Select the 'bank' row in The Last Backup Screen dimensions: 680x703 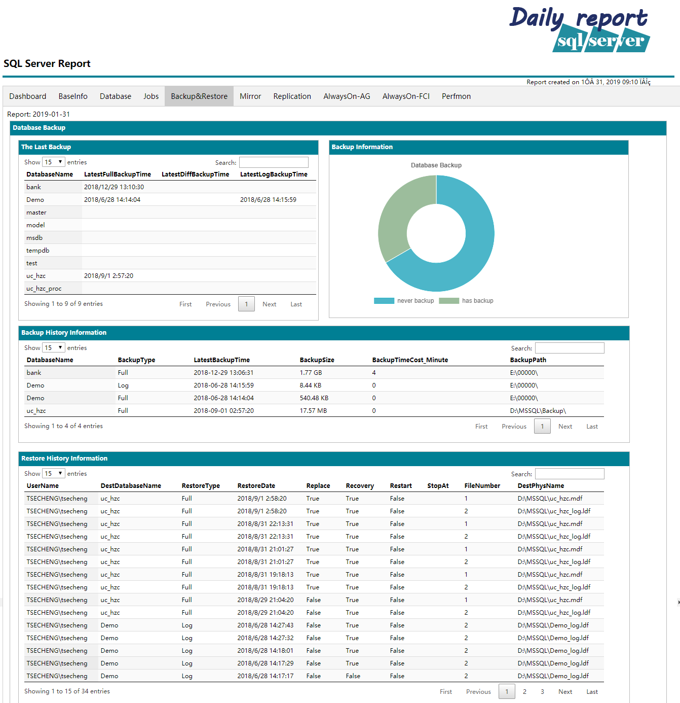170,187
